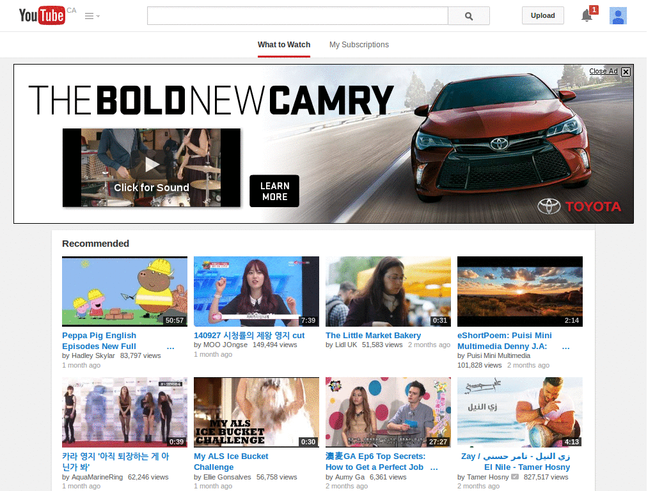Viewport: 655px width, 491px height.
Task: Open My ALS Ice Bucket Challenge title
Action: 231,462
